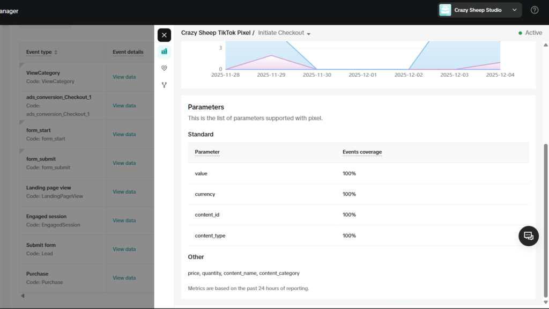Screen dimensions: 549x309
Task: Click the Parameter column header
Action: coord(207,152)
